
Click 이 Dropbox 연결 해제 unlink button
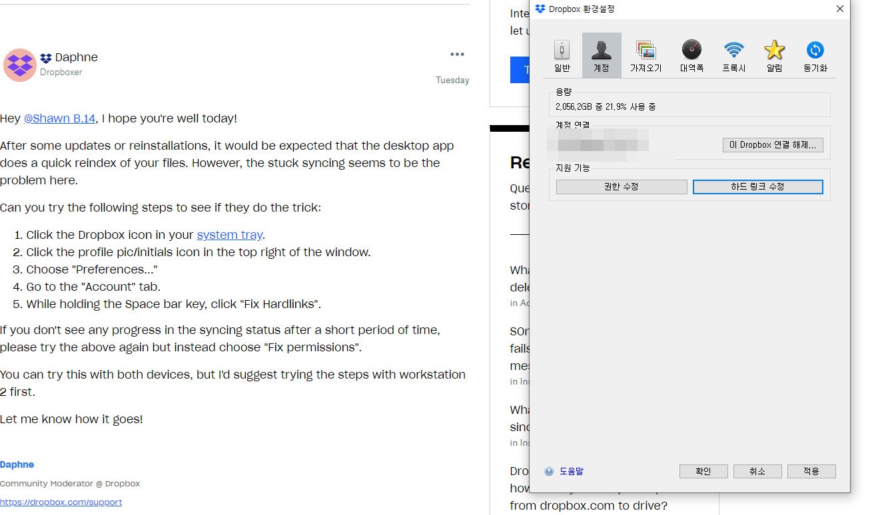[x=773, y=144]
